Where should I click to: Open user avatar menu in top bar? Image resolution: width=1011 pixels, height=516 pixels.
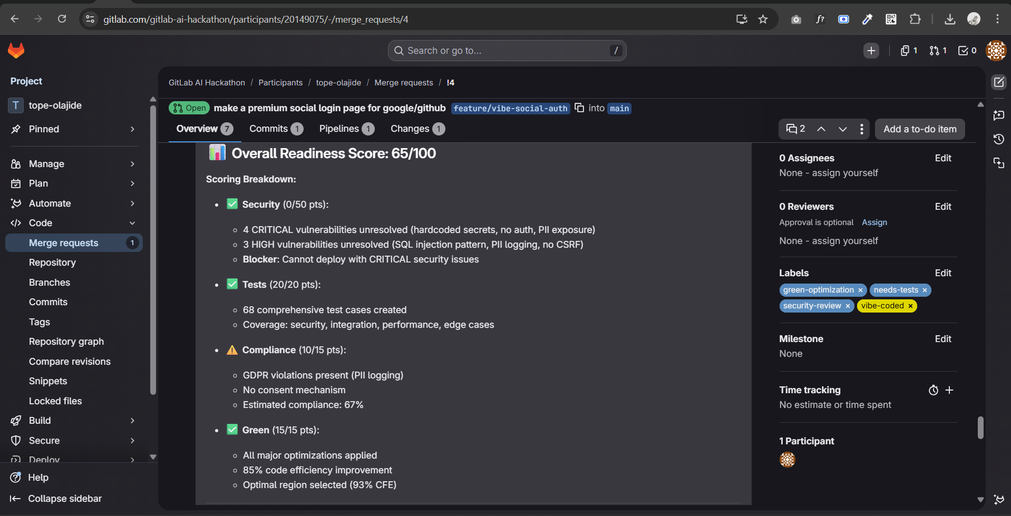(996, 51)
